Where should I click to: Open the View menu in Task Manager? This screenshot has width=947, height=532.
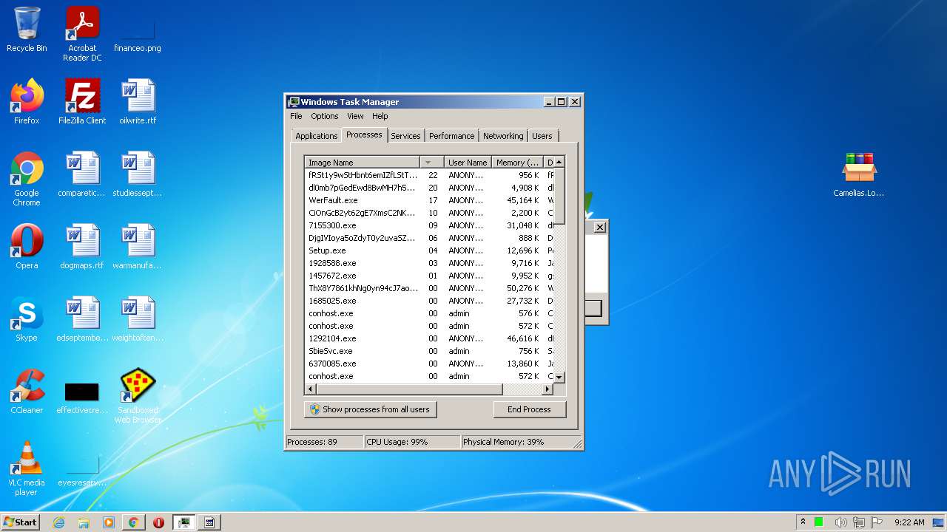pos(355,116)
